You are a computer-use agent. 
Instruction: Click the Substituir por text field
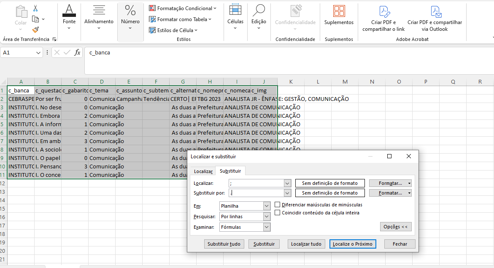(x=256, y=193)
